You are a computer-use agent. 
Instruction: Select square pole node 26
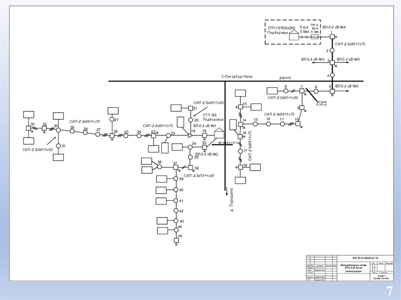click(112, 135)
